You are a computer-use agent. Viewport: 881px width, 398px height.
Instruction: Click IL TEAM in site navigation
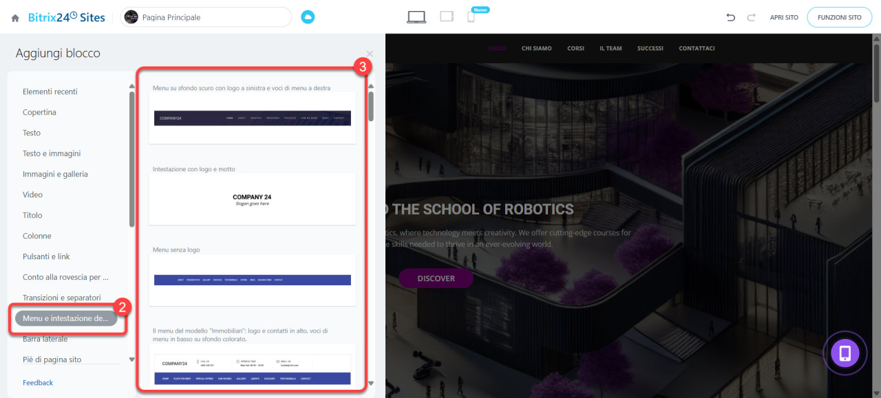(x=611, y=48)
